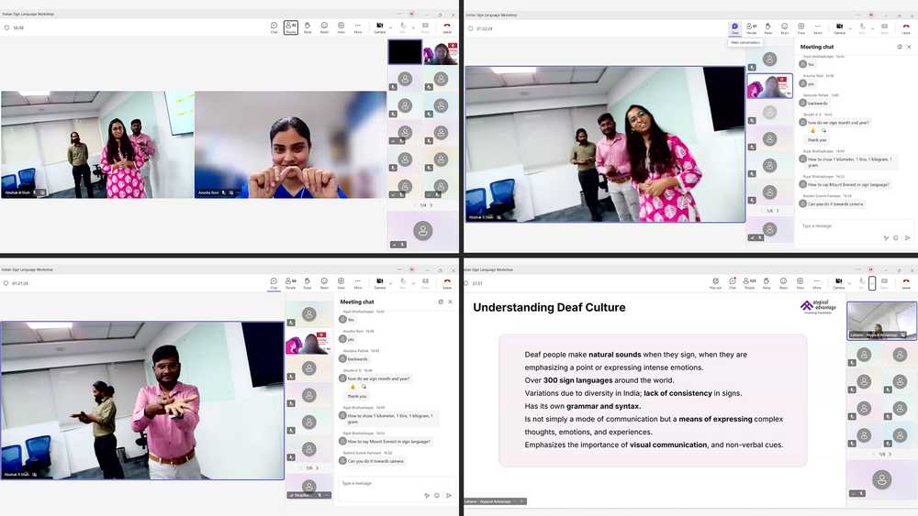This screenshot has height=516, width=918.
Task: Open People list in bottom-right meeting window
Action: pos(749,283)
